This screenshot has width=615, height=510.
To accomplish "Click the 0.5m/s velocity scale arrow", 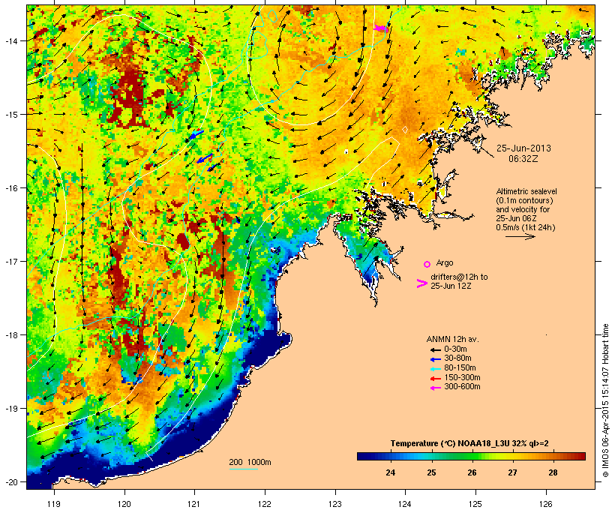I will pos(520,236).
